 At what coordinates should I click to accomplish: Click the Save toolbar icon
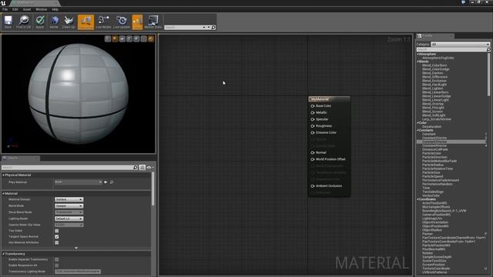[8, 22]
